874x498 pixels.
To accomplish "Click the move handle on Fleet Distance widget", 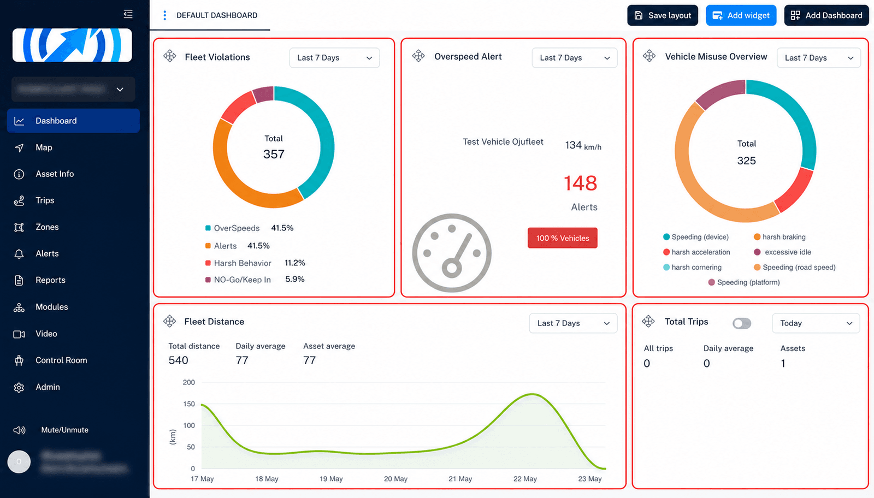I will click(170, 321).
